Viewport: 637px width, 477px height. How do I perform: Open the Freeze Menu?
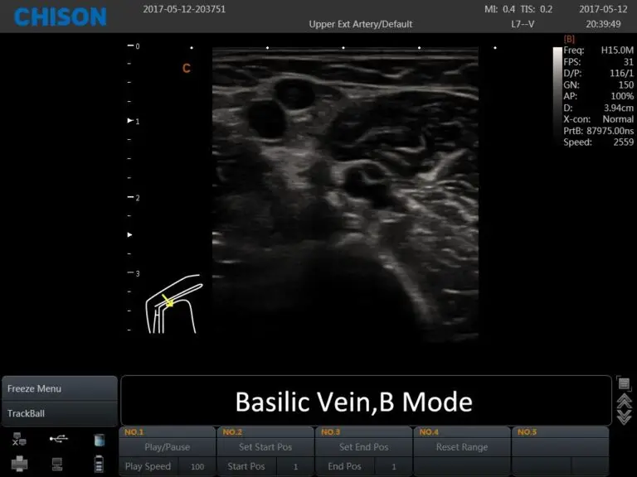58,388
